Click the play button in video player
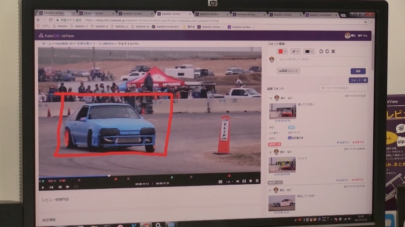Image resolution: width=405 pixels, height=227 pixels. (x=43, y=187)
